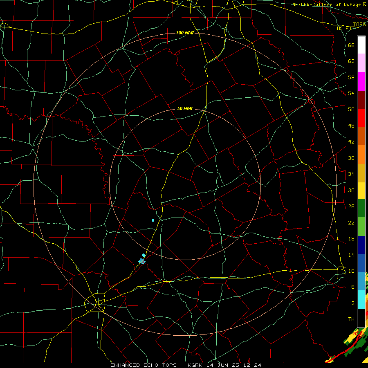This screenshot has height=368, width=368.
Task: Select the bright red legend swatch
Action: click(361, 118)
